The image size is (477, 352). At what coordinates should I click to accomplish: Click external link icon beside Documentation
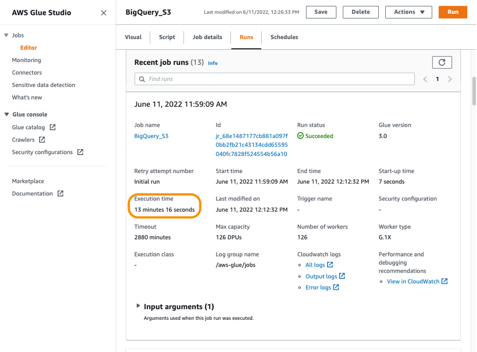61,194
